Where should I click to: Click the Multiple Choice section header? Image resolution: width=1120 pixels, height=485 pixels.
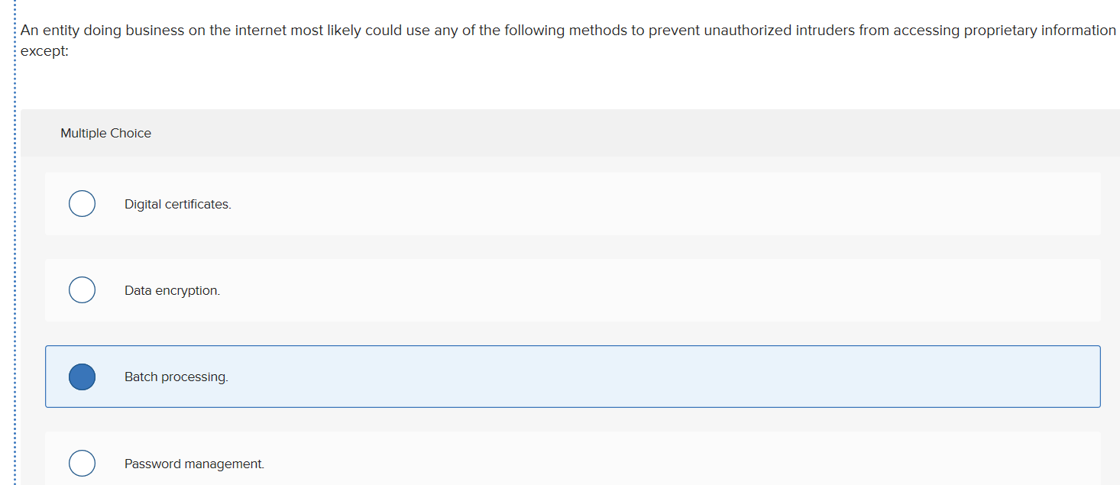click(106, 133)
